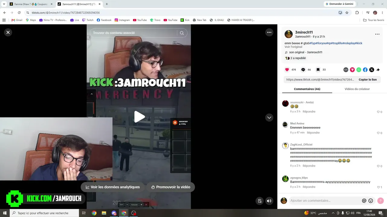387x217 pixels.
Task: Open File Explorer from the taskbar
Action: click(104, 213)
